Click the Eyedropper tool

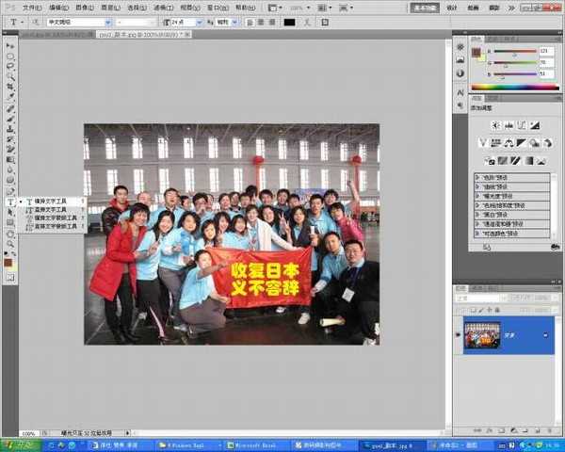(11, 97)
